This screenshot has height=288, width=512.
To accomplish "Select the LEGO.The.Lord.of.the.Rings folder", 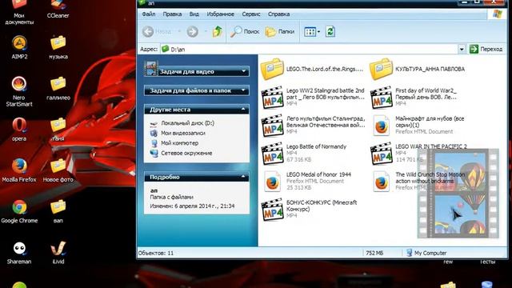I will pyautogui.click(x=312, y=69).
